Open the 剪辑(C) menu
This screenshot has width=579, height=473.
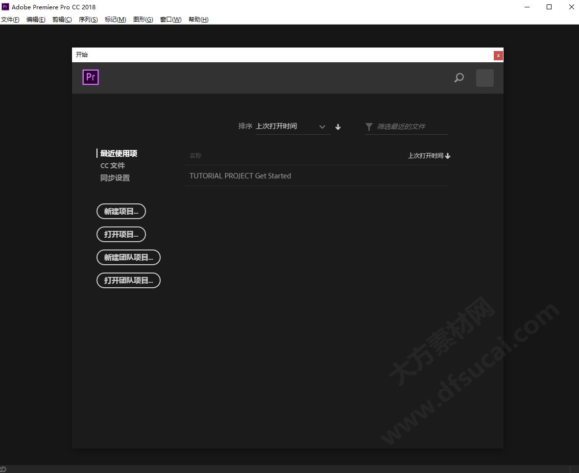tap(62, 19)
